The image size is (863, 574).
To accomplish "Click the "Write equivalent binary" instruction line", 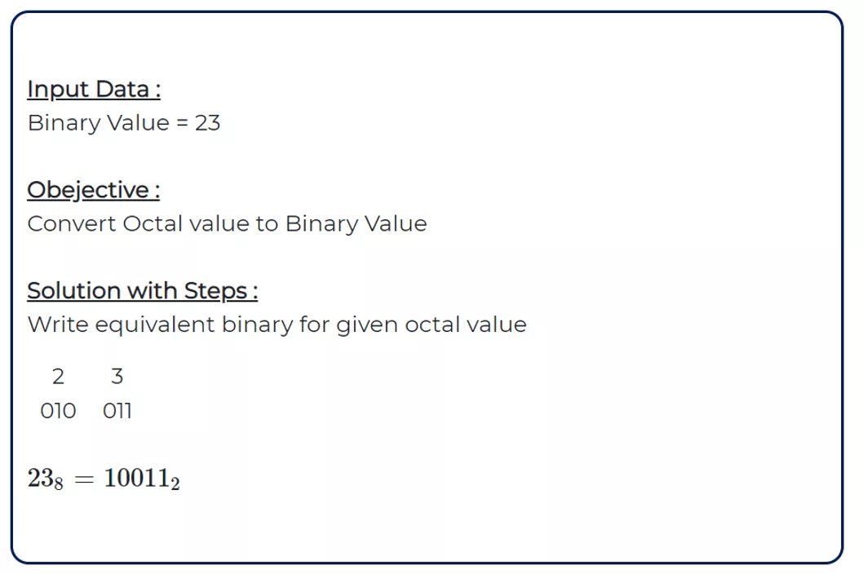I will 277,325.
